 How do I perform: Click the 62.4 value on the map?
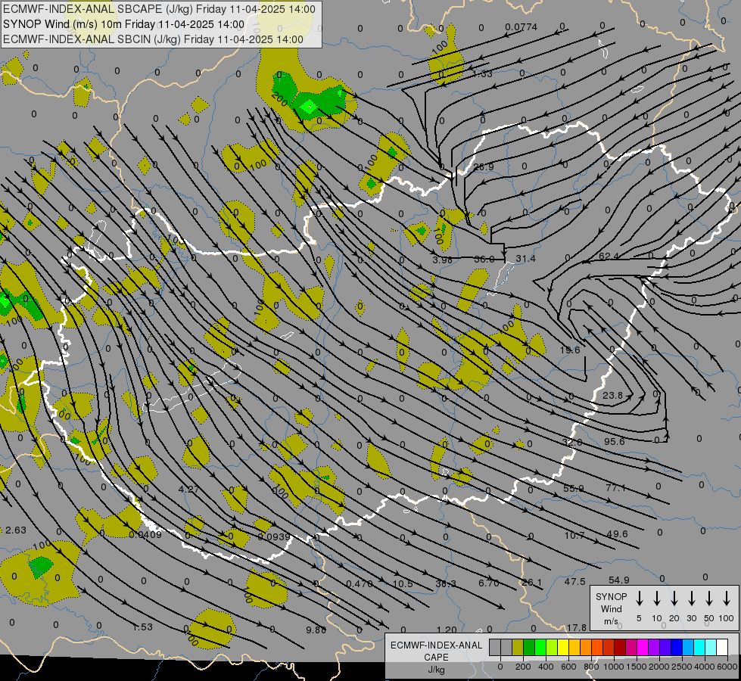tap(609, 257)
